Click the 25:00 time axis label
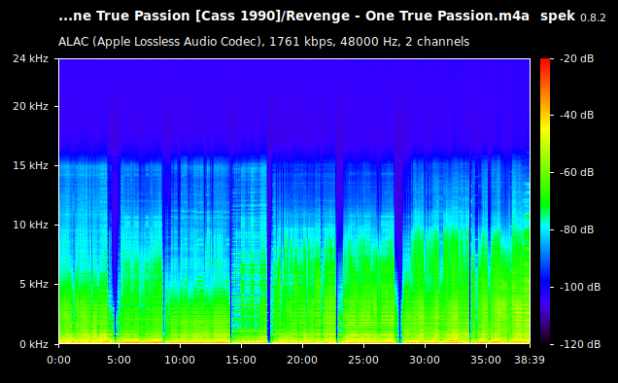Image resolution: width=618 pixels, height=383 pixels. (363, 360)
